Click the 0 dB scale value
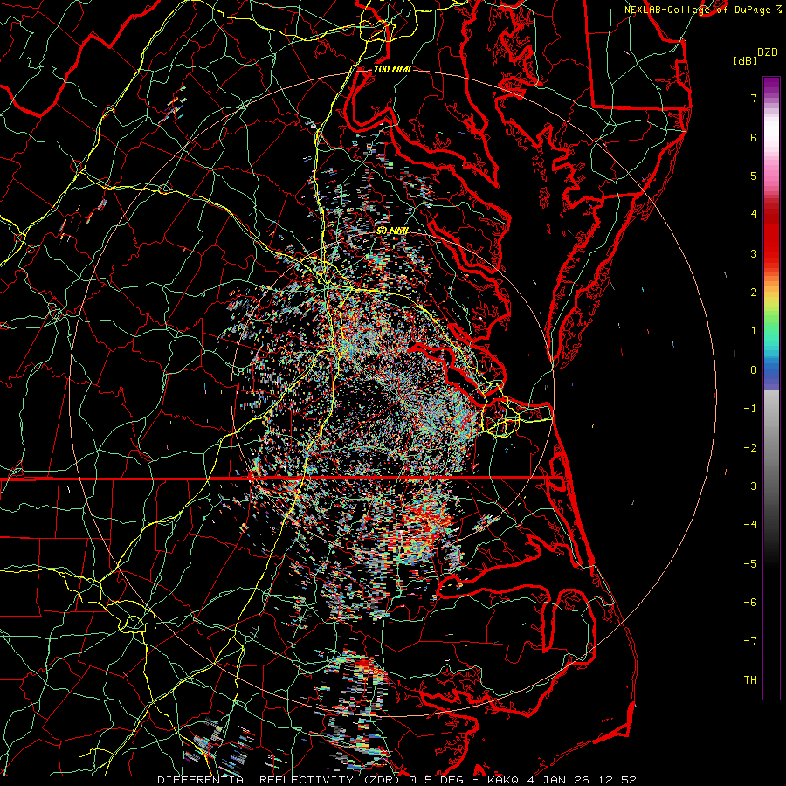Viewport: 786px width, 786px height. click(x=754, y=370)
